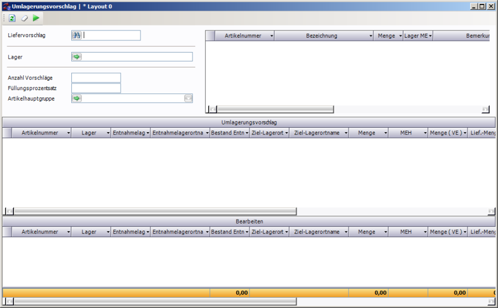Viewport: 498px width, 308px height.
Task: Select the Füllungsprozentsatz input box
Action: (x=96, y=88)
